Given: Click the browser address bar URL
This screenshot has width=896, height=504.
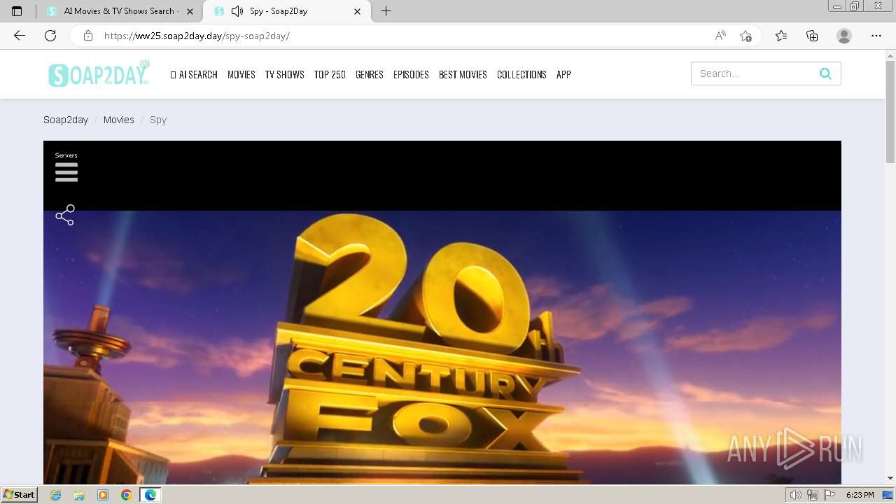Looking at the screenshot, I should pyautogui.click(x=197, y=36).
